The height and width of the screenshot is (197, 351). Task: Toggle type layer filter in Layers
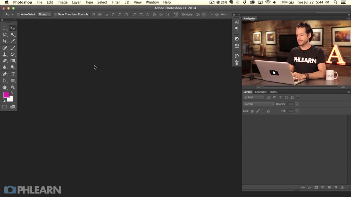coord(280,97)
